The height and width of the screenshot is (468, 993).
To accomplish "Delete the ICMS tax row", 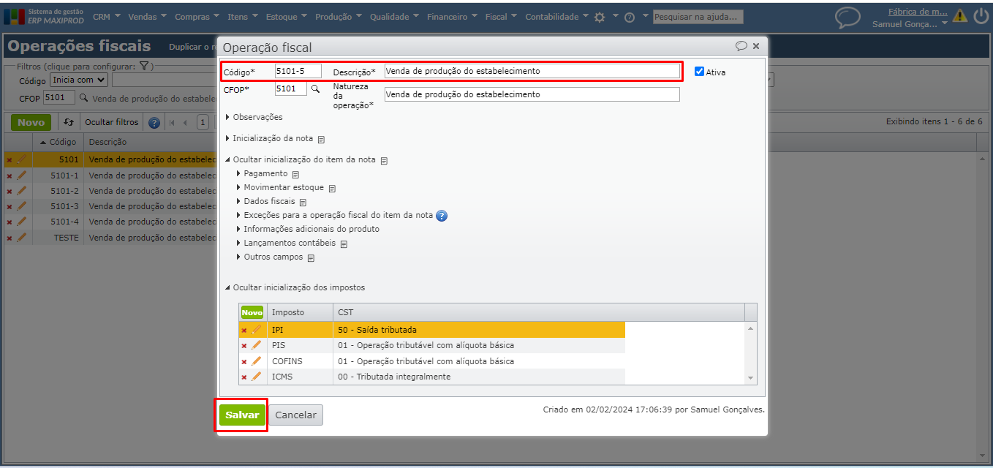I will (244, 377).
